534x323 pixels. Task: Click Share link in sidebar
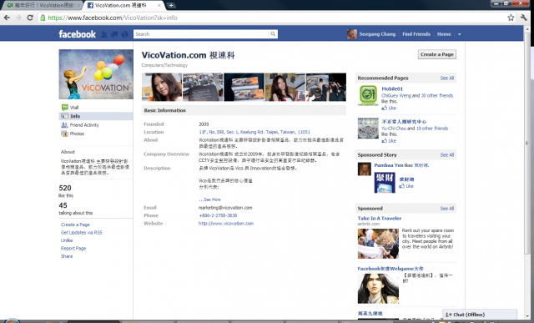[x=67, y=256]
